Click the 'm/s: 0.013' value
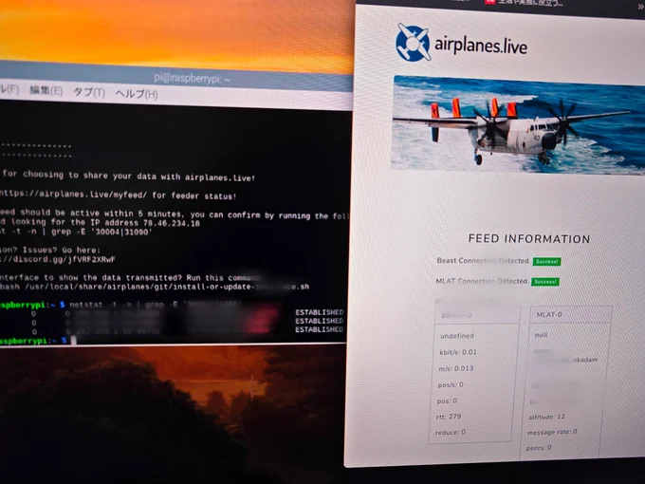The width and height of the screenshot is (645, 484). click(x=456, y=368)
